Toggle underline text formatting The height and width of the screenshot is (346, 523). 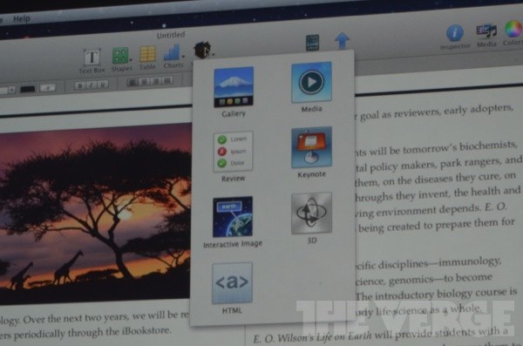(103, 84)
